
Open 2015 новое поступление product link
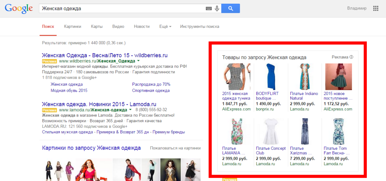pos(338,96)
